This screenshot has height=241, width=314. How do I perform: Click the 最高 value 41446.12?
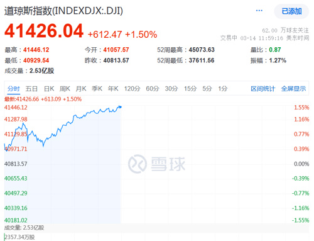(36, 50)
